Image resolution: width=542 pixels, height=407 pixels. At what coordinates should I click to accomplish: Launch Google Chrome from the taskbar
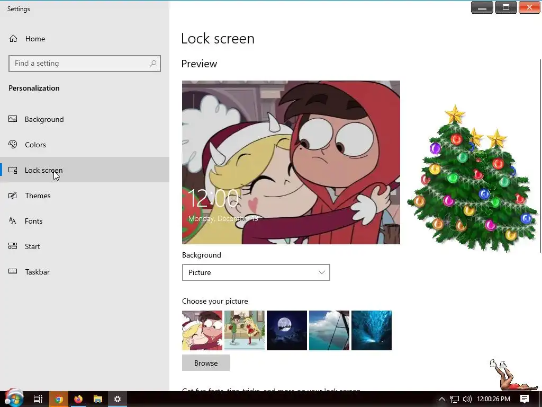[x=59, y=399]
